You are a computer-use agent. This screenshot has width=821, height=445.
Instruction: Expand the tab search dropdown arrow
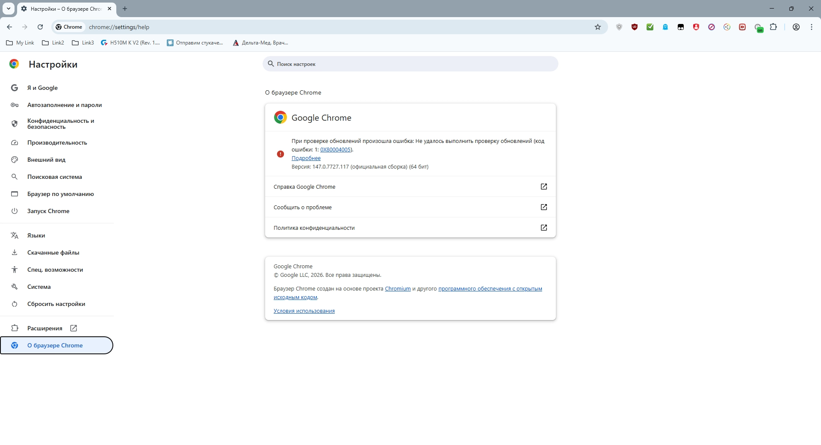9,9
